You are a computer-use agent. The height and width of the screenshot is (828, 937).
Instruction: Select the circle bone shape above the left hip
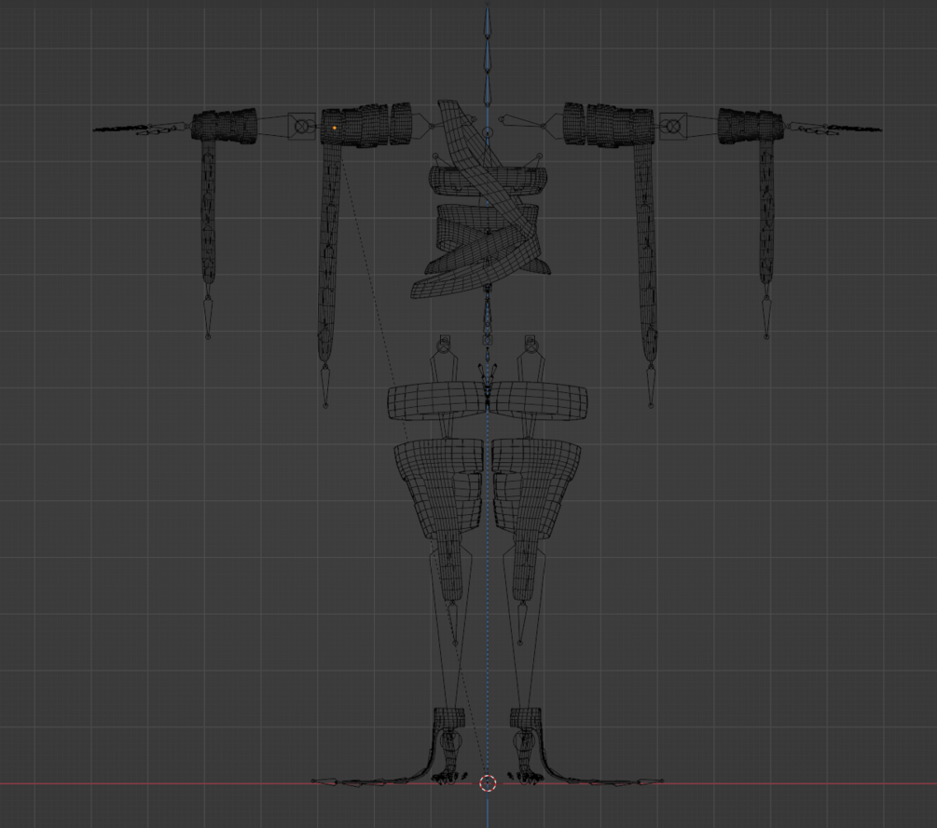445,345
